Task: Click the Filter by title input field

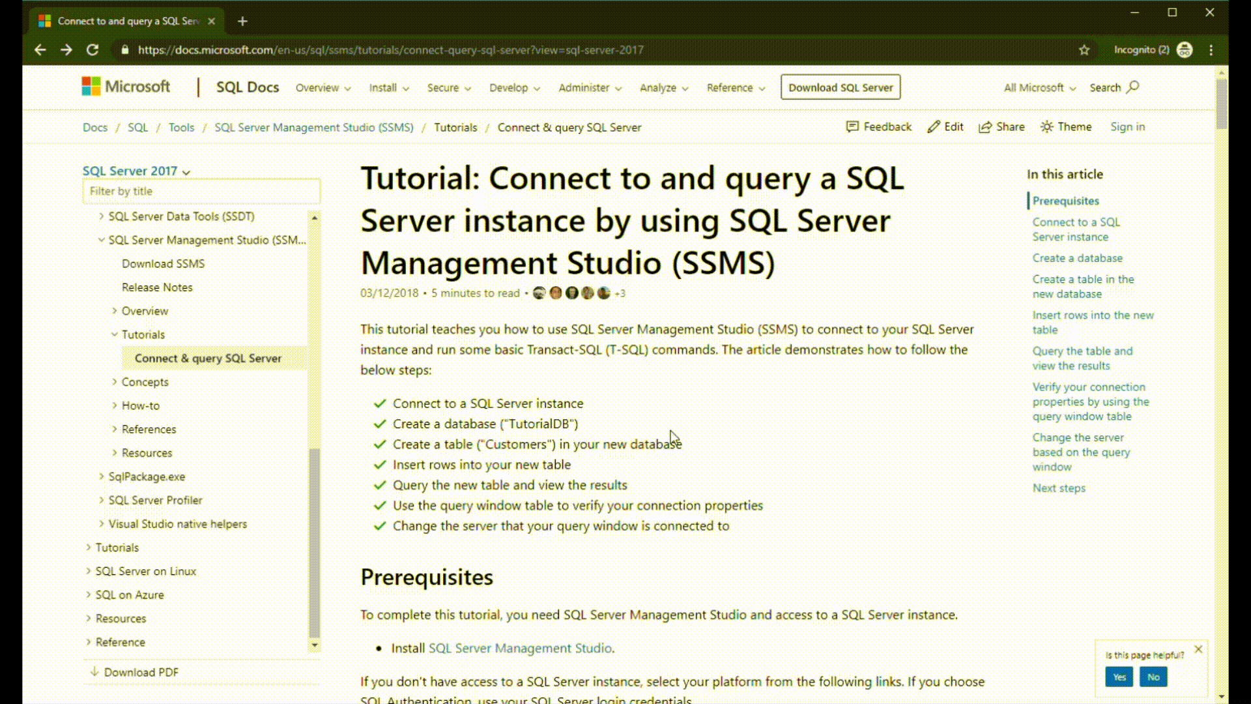Action: [201, 190]
